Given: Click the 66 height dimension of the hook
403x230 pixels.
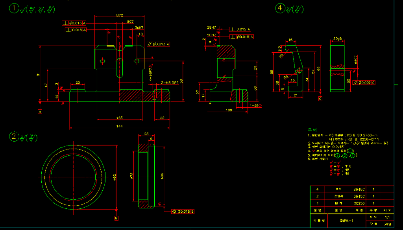Looking at the screenshot, I should pos(319,68).
